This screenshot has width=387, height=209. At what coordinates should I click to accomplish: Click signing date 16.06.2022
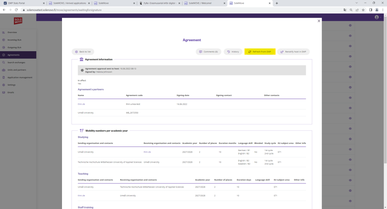click(182, 104)
